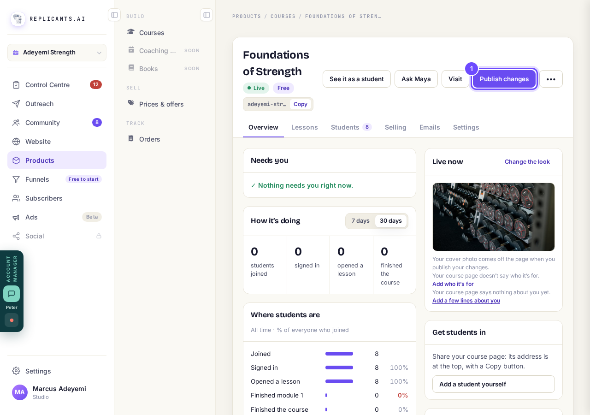
Task: Go to Products breadcrumb
Action: [x=247, y=17]
